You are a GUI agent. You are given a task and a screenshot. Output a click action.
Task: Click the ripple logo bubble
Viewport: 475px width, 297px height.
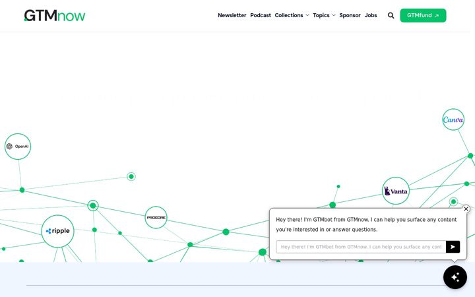pos(57,231)
